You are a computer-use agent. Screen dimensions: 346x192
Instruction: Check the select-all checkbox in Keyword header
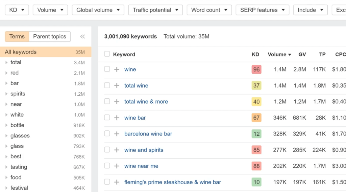[x=107, y=54]
